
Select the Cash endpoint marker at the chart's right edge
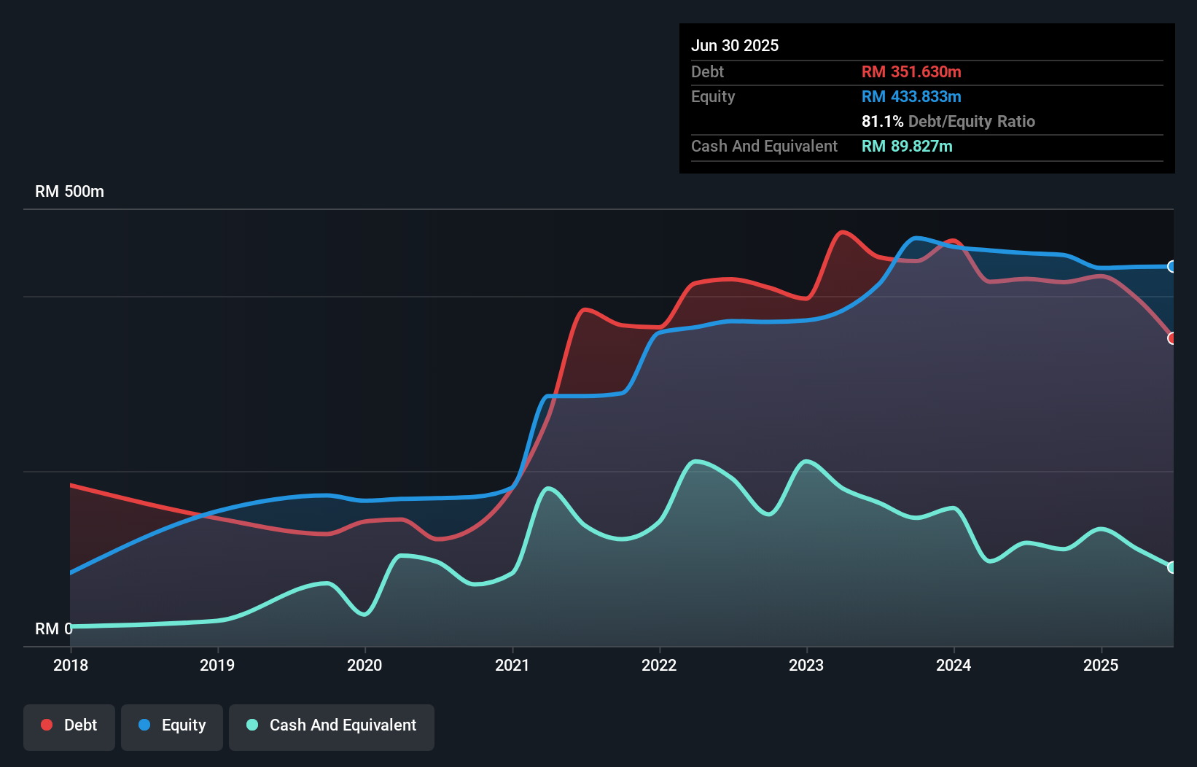[1170, 567]
